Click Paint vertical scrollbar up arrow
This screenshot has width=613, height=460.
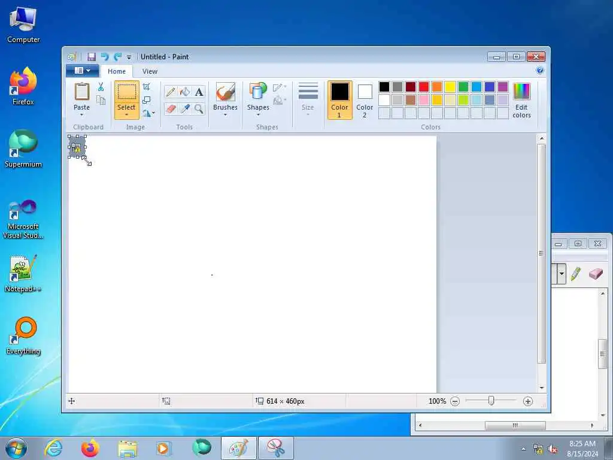pos(541,138)
